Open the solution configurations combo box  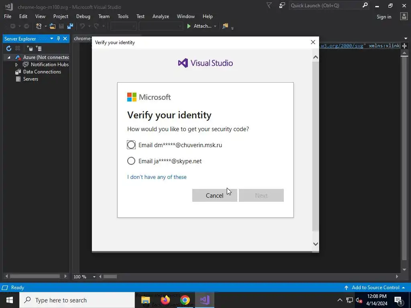123,26
